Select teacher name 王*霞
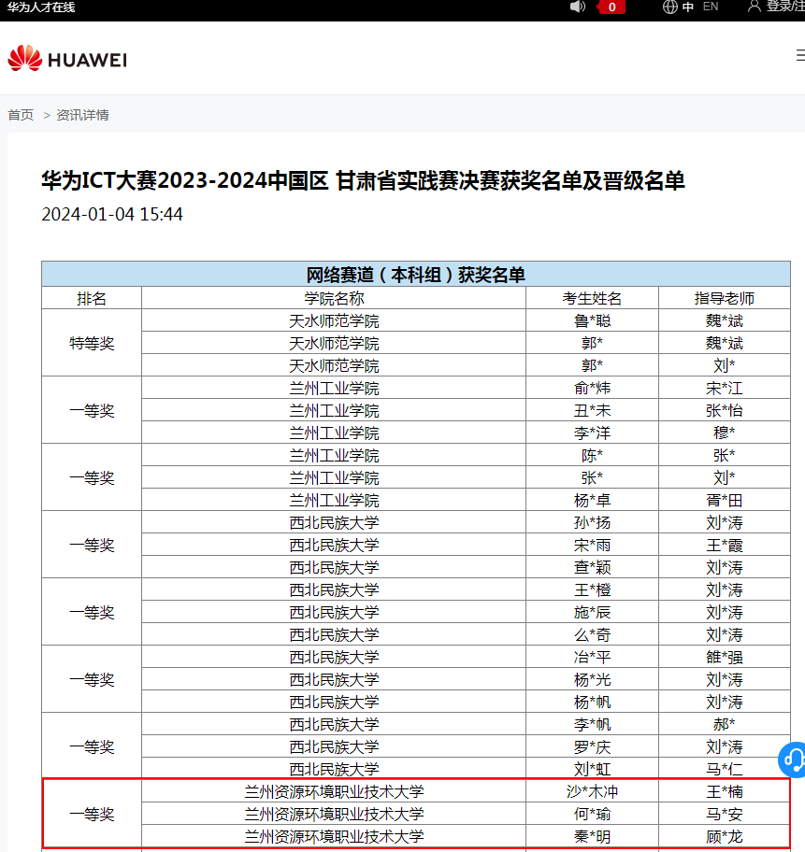 (724, 545)
